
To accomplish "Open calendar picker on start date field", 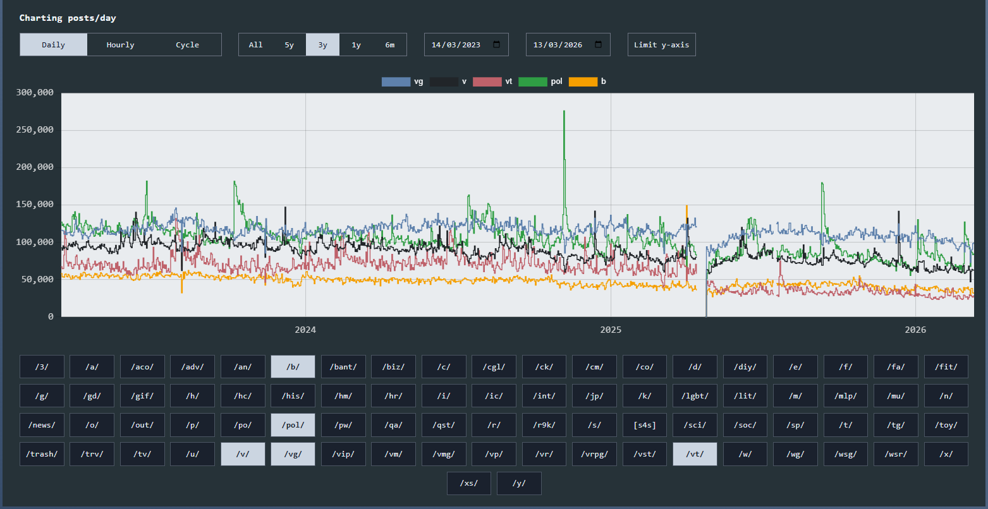I will point(496,45).
